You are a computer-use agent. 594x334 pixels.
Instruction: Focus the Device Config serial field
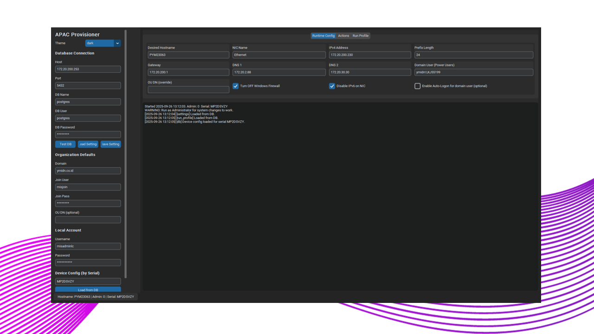click(x=88, y=282)
